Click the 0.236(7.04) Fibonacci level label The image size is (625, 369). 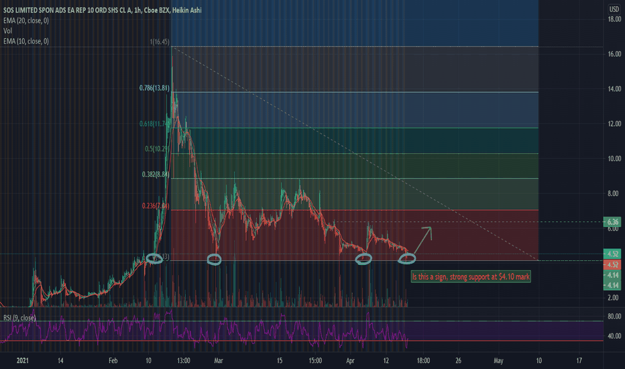(156, 206)
